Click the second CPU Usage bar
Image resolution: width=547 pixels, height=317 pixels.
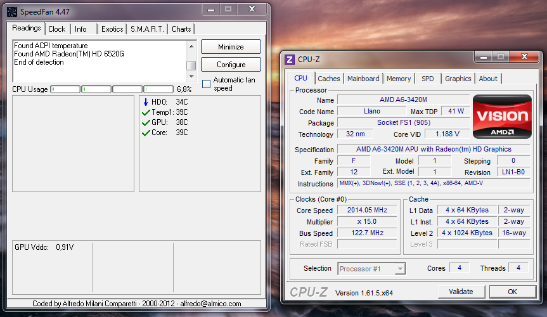[x=96, y=89]
